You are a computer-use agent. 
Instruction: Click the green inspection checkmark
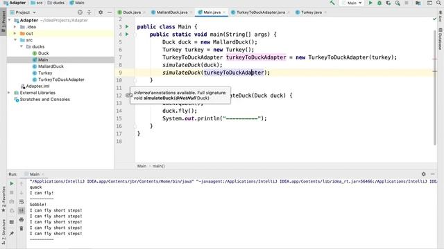click(435, 19)
